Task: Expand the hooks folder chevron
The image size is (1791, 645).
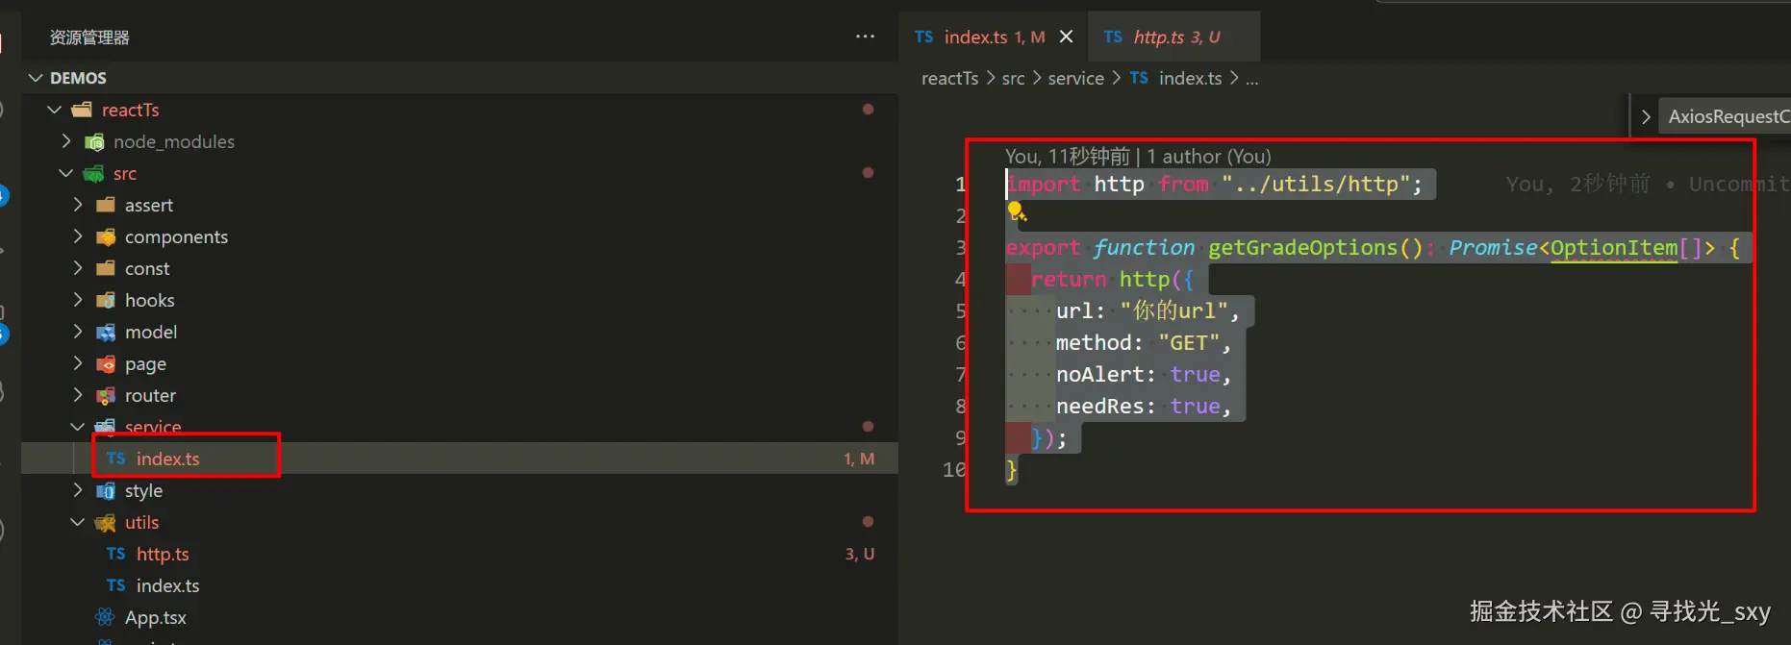Action: (x=78, y=300)
